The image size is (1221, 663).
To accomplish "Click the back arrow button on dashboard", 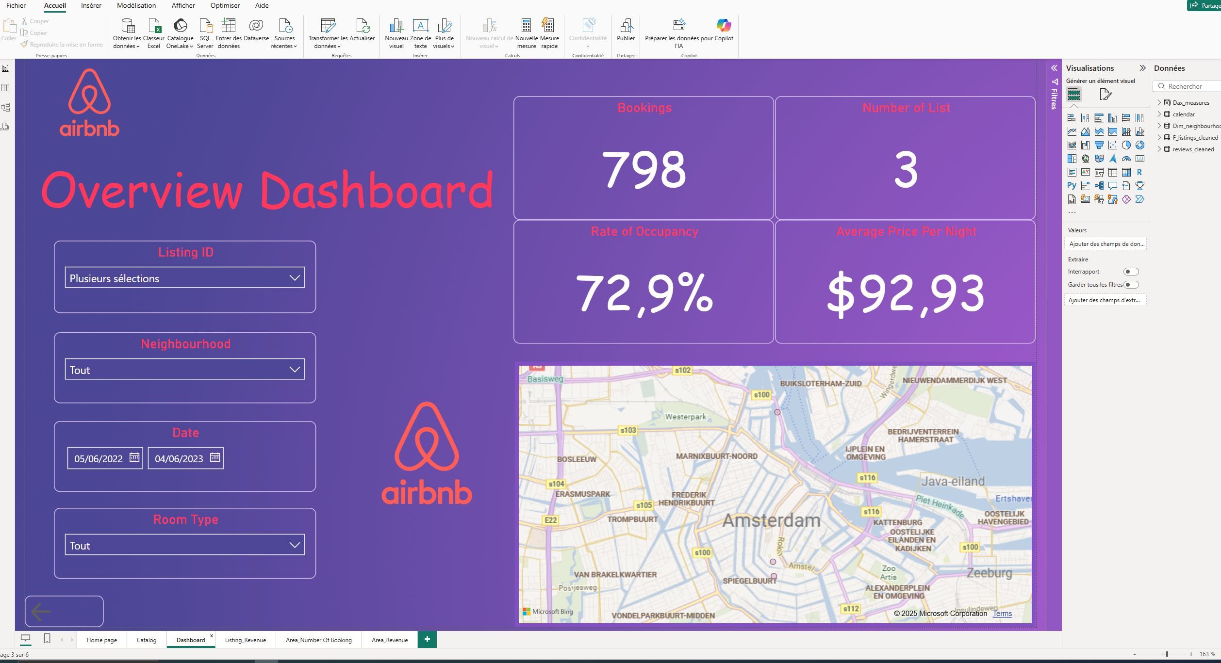I will [x=64, y=611].
